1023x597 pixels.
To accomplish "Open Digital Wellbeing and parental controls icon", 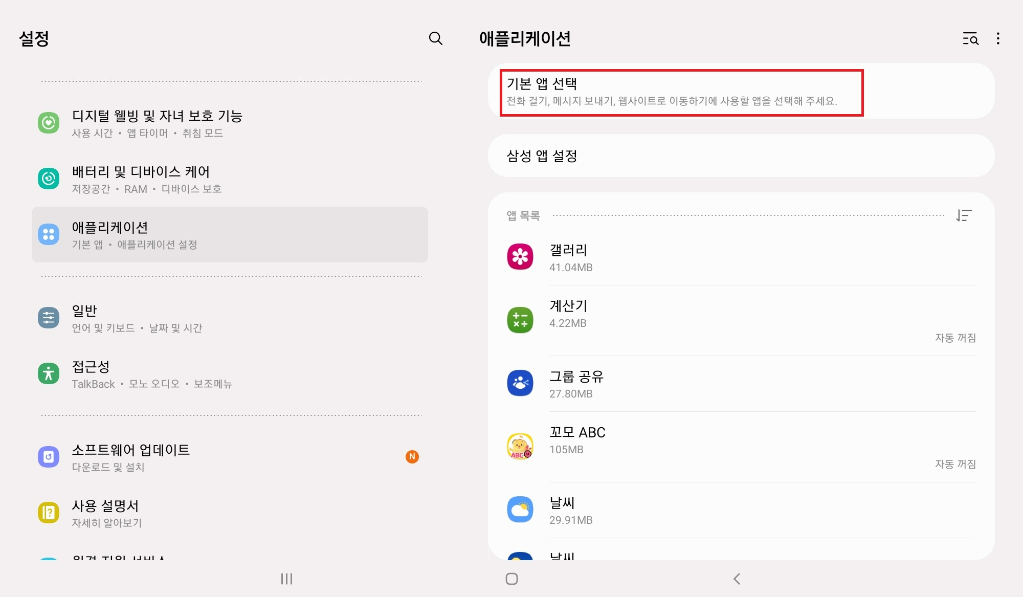I will (49, 123).
